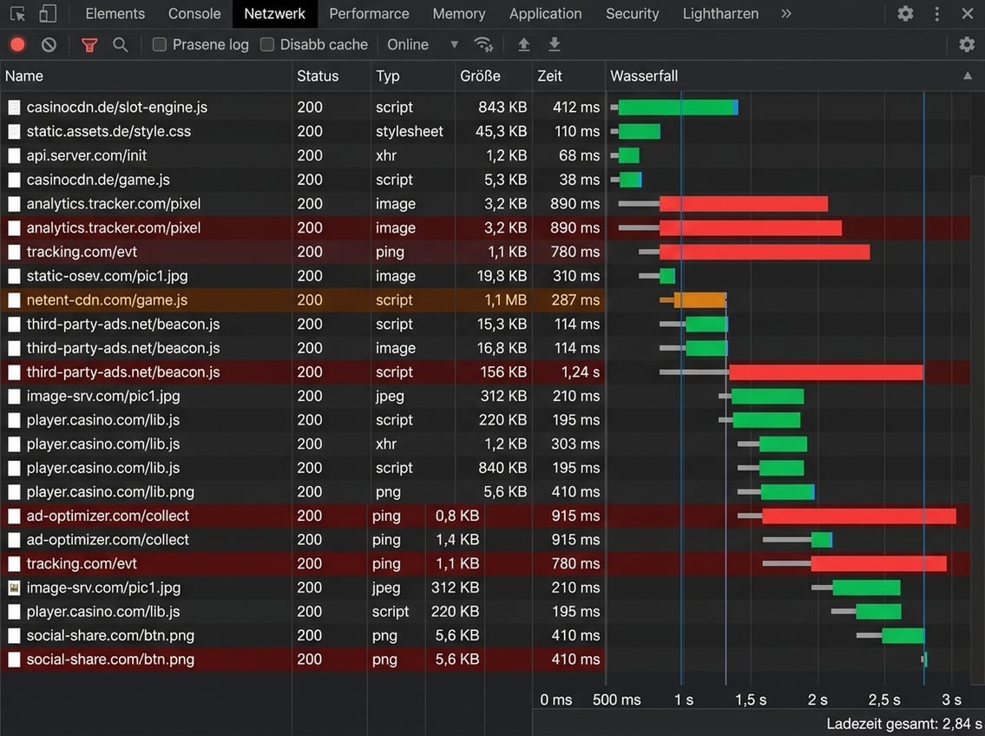
Task: Open network panel settings gear
Action: tap(967, 44)
